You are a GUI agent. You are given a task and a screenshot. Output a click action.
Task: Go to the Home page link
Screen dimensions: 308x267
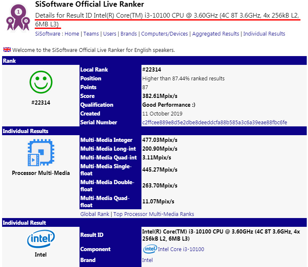tap(72, 34)
